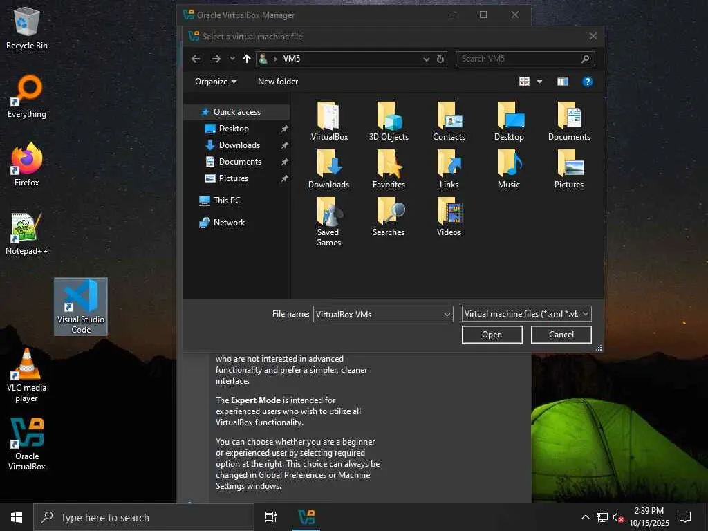Click VirtualBox taskbar icon
Image resolution: width=708 pixels, height=531 pixels.
[x=306, y=517]
